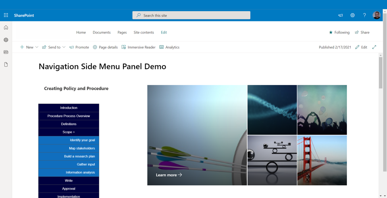The height and width of the screenshot is (198, 387).
Task: Open the news icon in left rail
Action: pos(6,52)
